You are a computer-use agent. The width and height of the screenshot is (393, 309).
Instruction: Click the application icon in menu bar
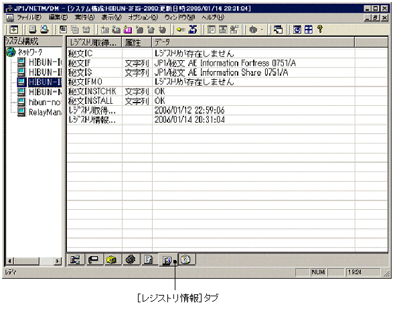point(10,18)
